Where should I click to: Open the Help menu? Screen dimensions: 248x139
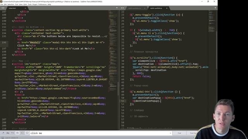(x=49, y=4)
